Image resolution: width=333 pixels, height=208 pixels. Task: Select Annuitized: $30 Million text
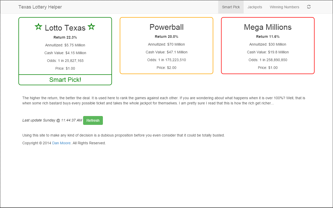(x=268, y=44)
